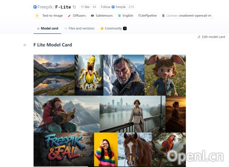Select the FLitePipeline tag
This screenshot has height=167, width=229.
(x=147, y=16)
